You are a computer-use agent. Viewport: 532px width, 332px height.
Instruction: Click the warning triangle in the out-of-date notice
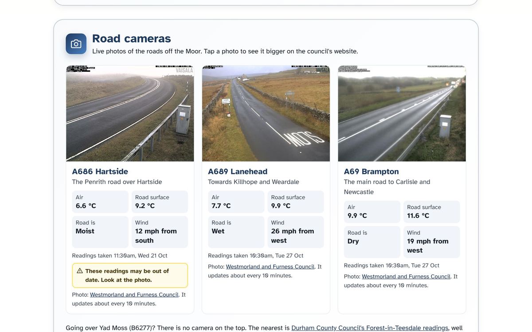[x=80, y=271]
